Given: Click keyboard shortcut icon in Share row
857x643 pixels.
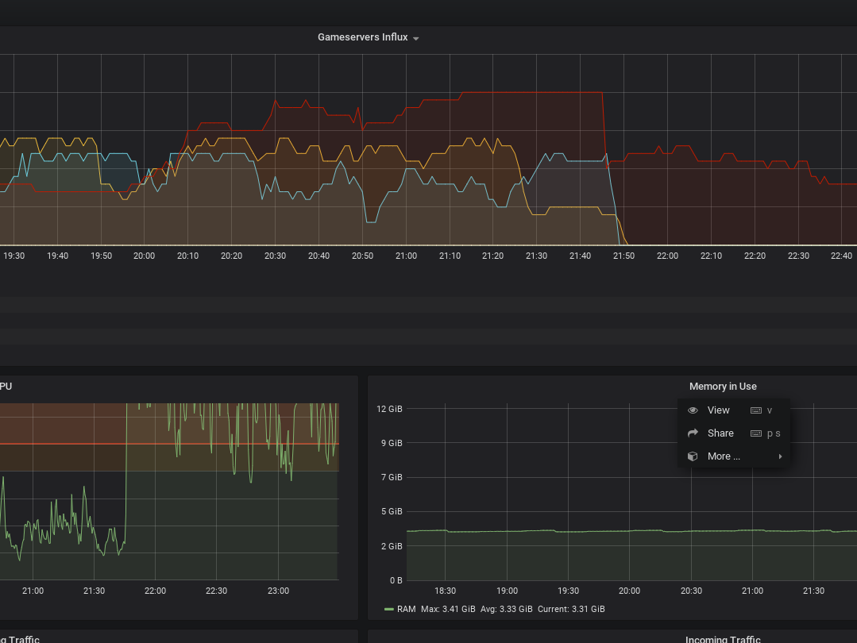Looking at the screenshot, I should (755, 433).
